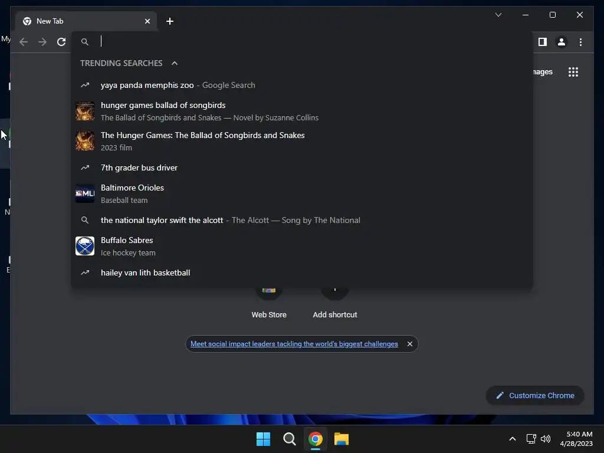
Task: Go forward using the forward arrow
Action: pos(42,42)
